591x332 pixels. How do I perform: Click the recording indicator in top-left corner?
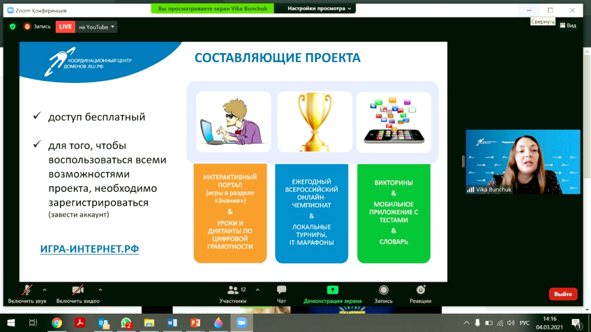(37, 27)
